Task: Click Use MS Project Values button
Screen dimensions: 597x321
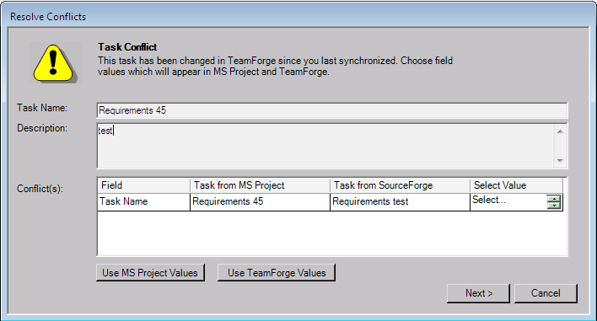Action: (150, 273)
